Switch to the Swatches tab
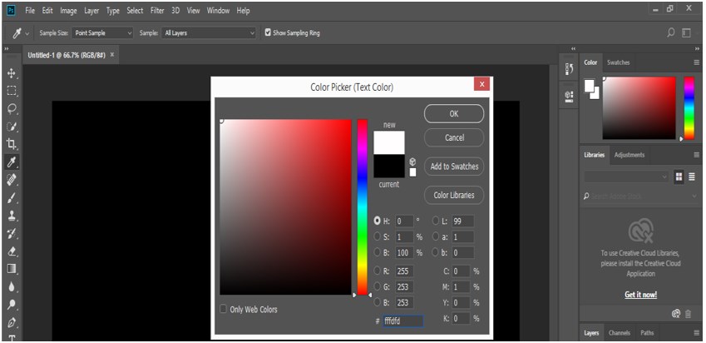 coord(618,62)
